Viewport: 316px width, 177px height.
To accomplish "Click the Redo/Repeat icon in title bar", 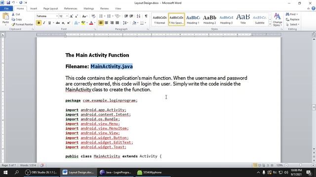I will click(21, 2).
